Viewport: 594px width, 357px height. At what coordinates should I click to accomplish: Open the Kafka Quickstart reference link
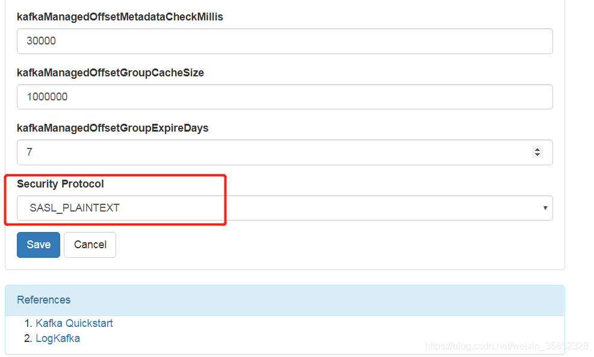click(74, 323)
